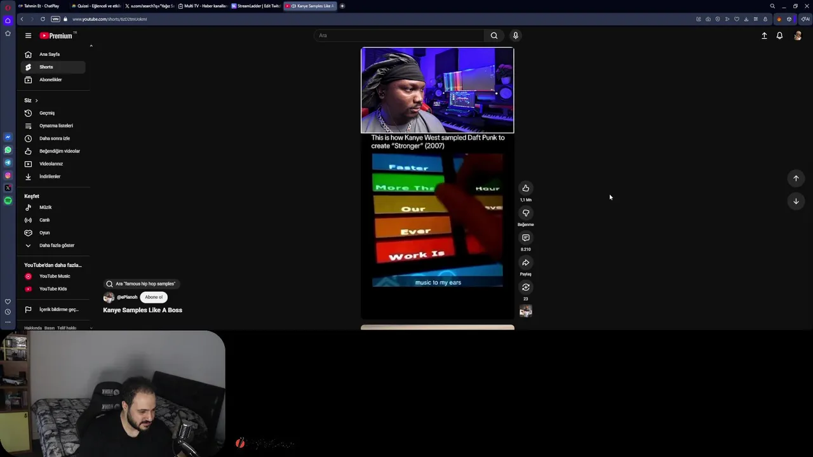Open the sound thumbnail under remix

526,311
